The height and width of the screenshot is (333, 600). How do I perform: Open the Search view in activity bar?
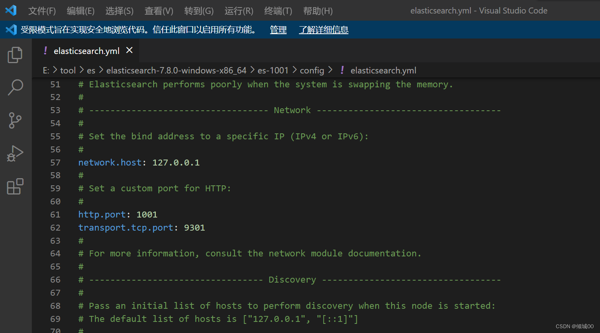15,87
